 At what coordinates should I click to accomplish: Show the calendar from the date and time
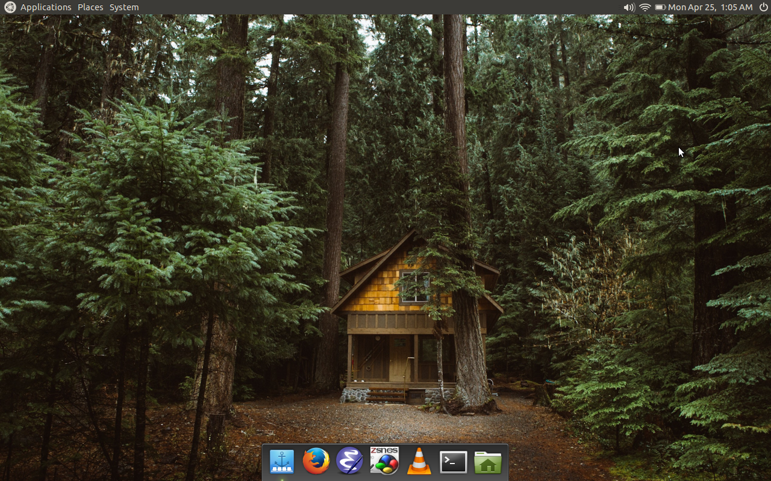pos(710,7)
